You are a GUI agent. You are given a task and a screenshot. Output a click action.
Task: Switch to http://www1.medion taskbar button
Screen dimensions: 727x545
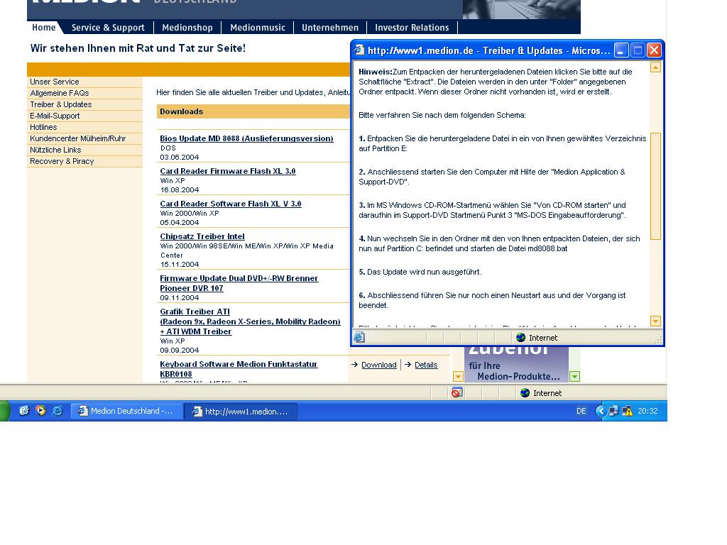click(x=241, y=411)
